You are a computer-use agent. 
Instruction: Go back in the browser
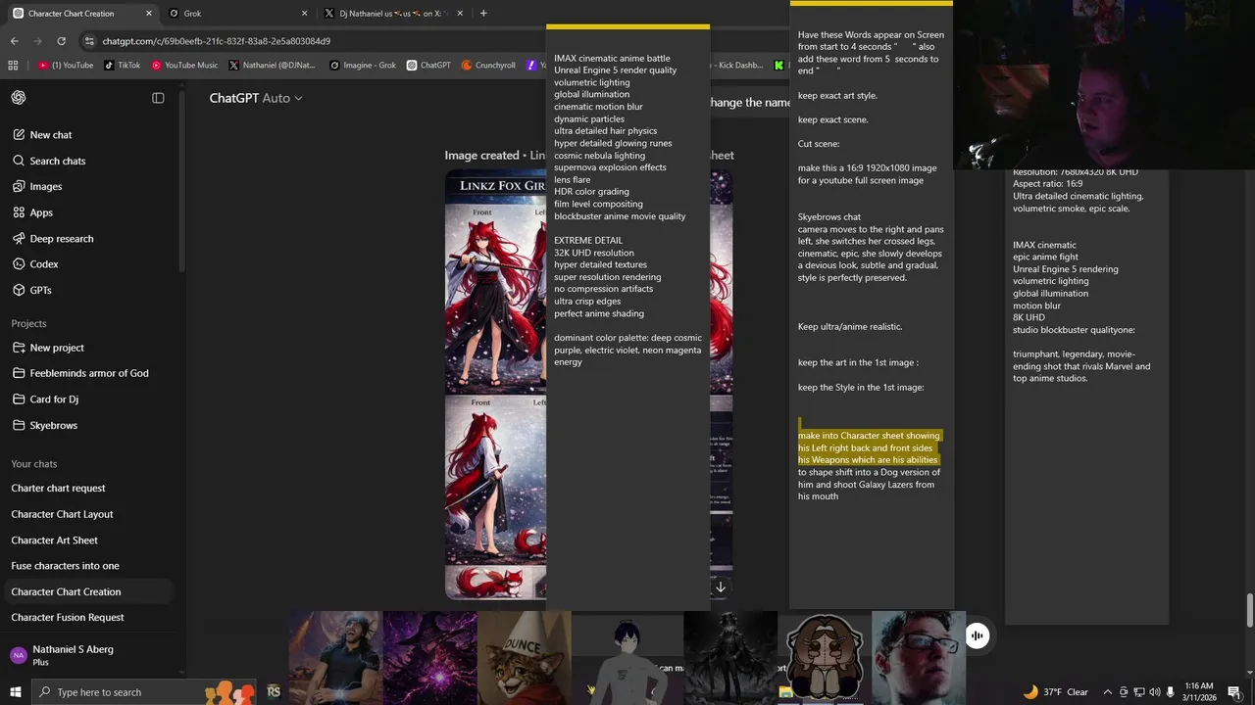14,41
